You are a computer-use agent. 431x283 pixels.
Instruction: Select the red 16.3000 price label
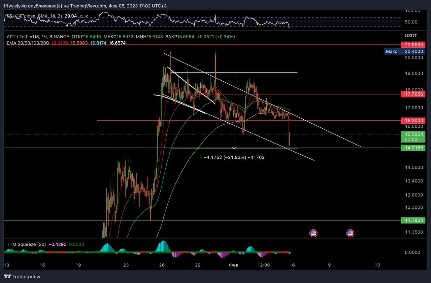coord(413,120)
